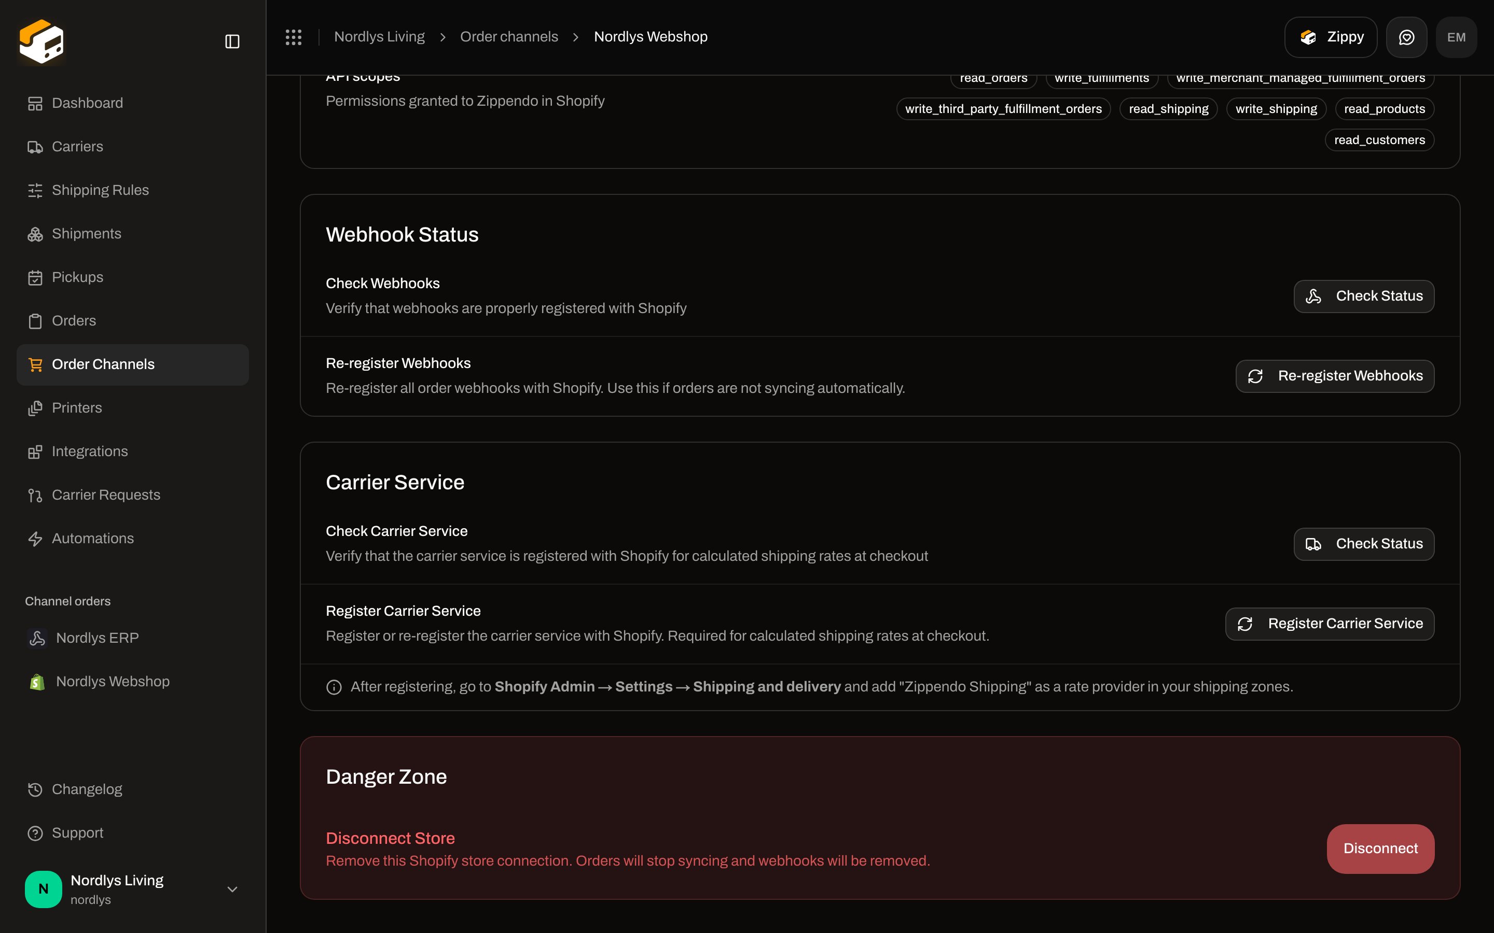This screenshot has width=1494, height=933.
Task: Click the Re-register Webhooks button
Action: tap(1335, 376)
